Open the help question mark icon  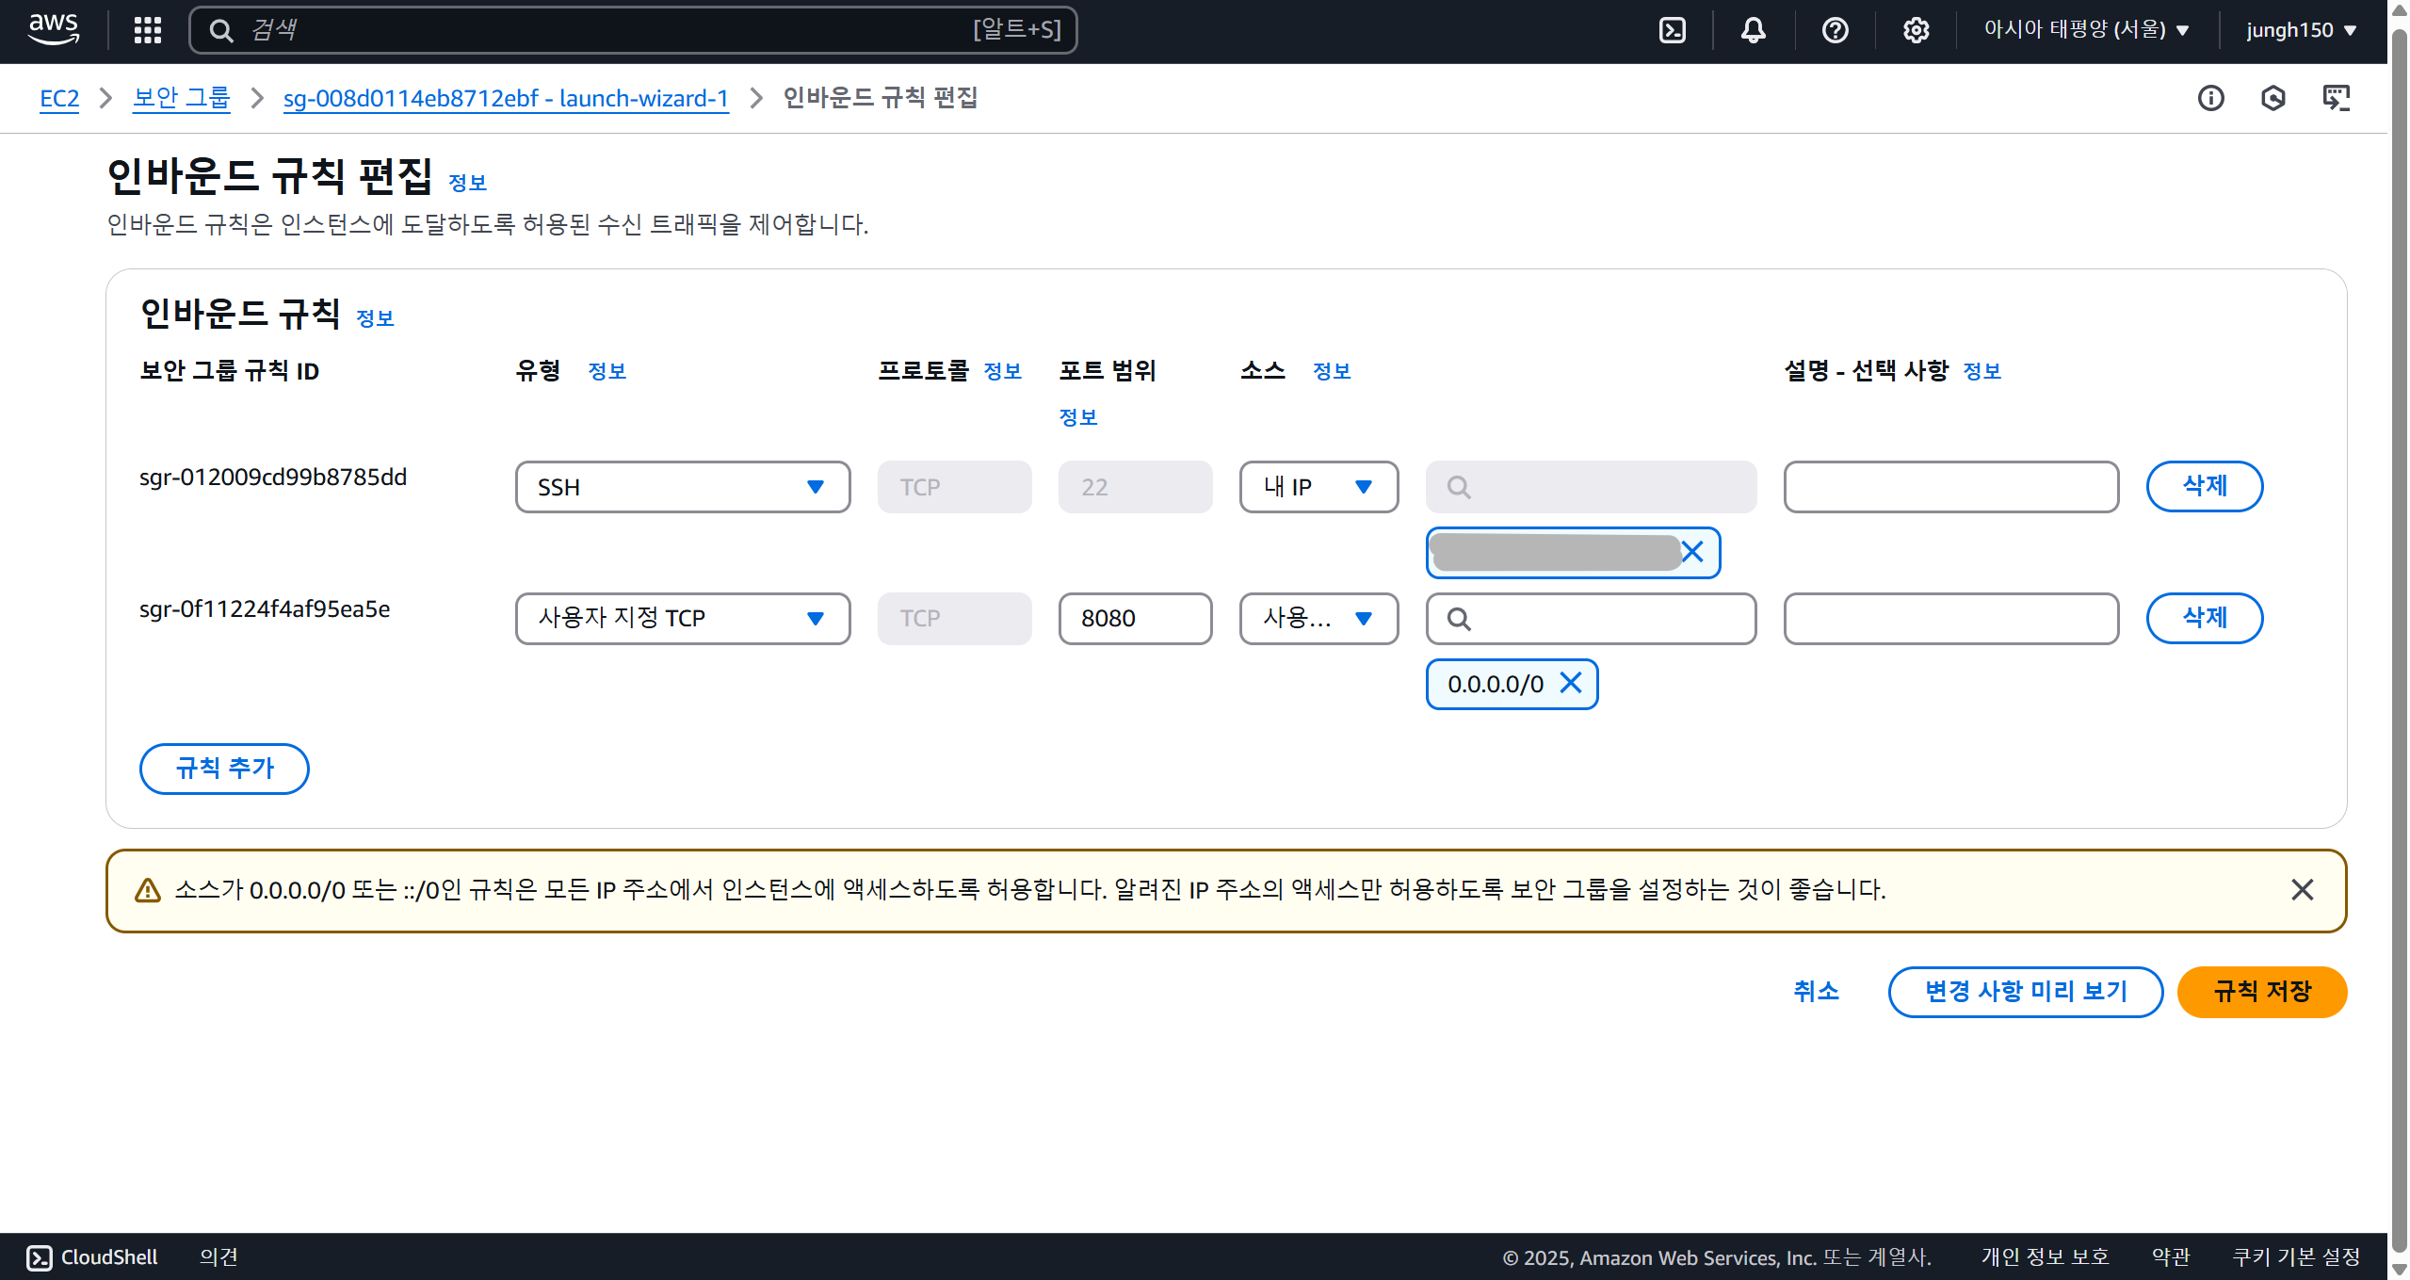(x=1835, y=30)
